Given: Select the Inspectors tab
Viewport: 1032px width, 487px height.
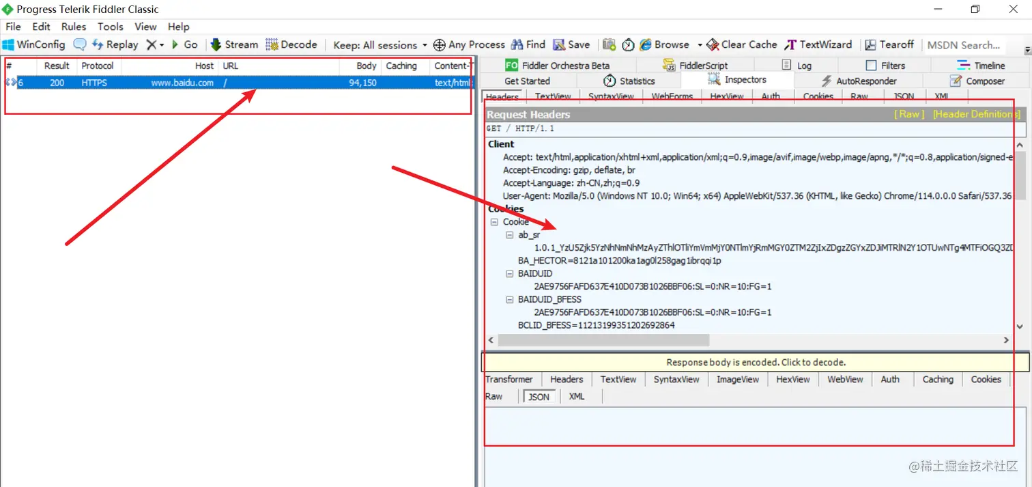Looking at the screenshot, I should click(737, 80).
